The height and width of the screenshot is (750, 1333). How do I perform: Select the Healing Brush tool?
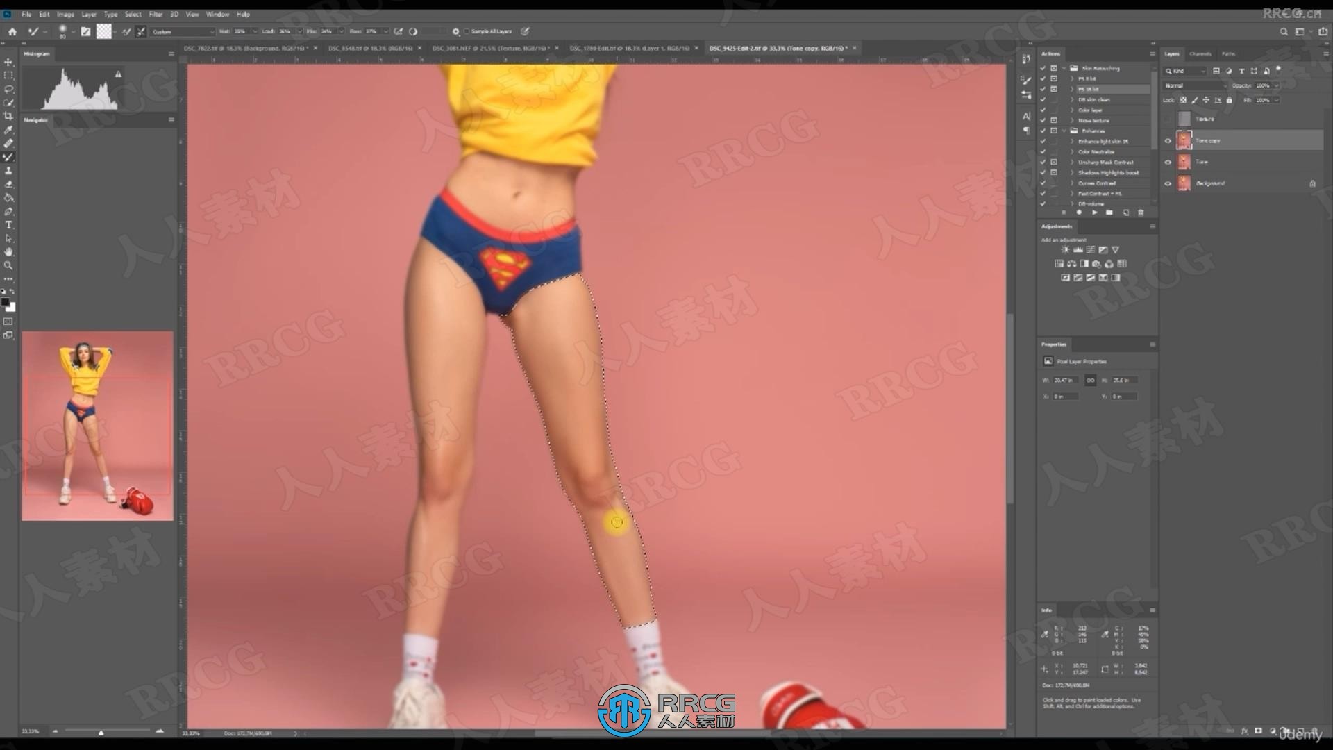tap(8, 143)
